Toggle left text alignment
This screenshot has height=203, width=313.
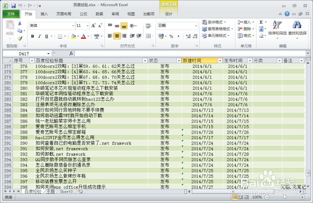click(x=110, y=36)
